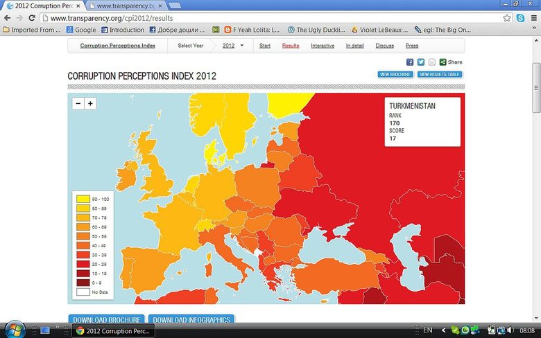The height and width of the screenshot is (338, 541).
Task: Open Chrome menu hamburger icon
Action: (x=534, y=18)
